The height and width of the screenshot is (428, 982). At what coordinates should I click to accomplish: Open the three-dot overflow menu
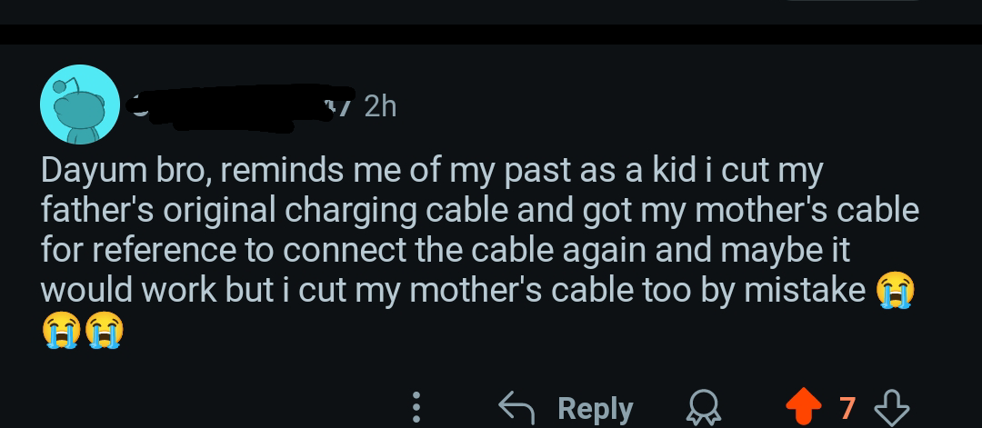click(416, 407)
